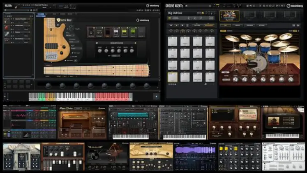Click a green key on HALion keyboard
307x173 pixels.
pyautogui.click(x=42, y=97)
